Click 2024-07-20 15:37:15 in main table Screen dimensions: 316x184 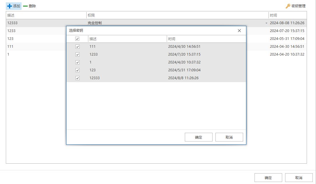[x=287, y=31]
